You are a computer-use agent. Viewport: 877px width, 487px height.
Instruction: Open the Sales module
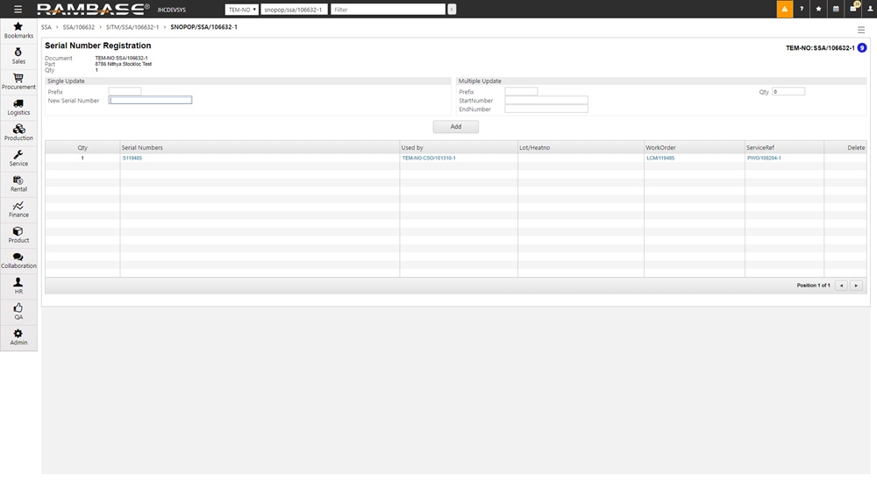18,56
